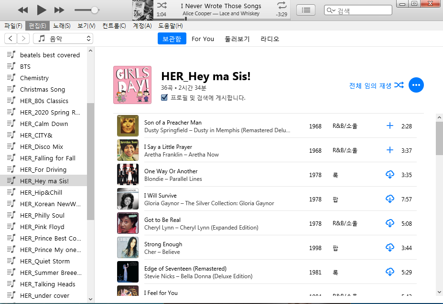Start playback with the play button
This screenshot has width=443, height=304.
pyautogui.click(x=41, y=10)
